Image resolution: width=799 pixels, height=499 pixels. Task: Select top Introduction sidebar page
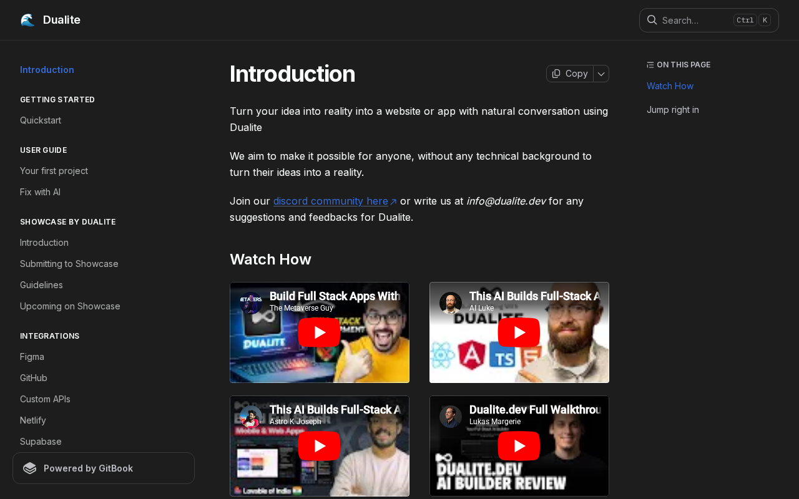[x=47, y=70]
